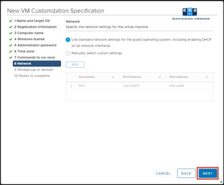224x185 pixels.
Task: Click the Use DHCP cell
Action: (131, 86)
